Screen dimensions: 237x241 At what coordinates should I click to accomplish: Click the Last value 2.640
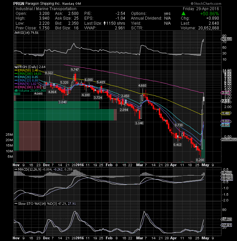click(x=214, y=23)
